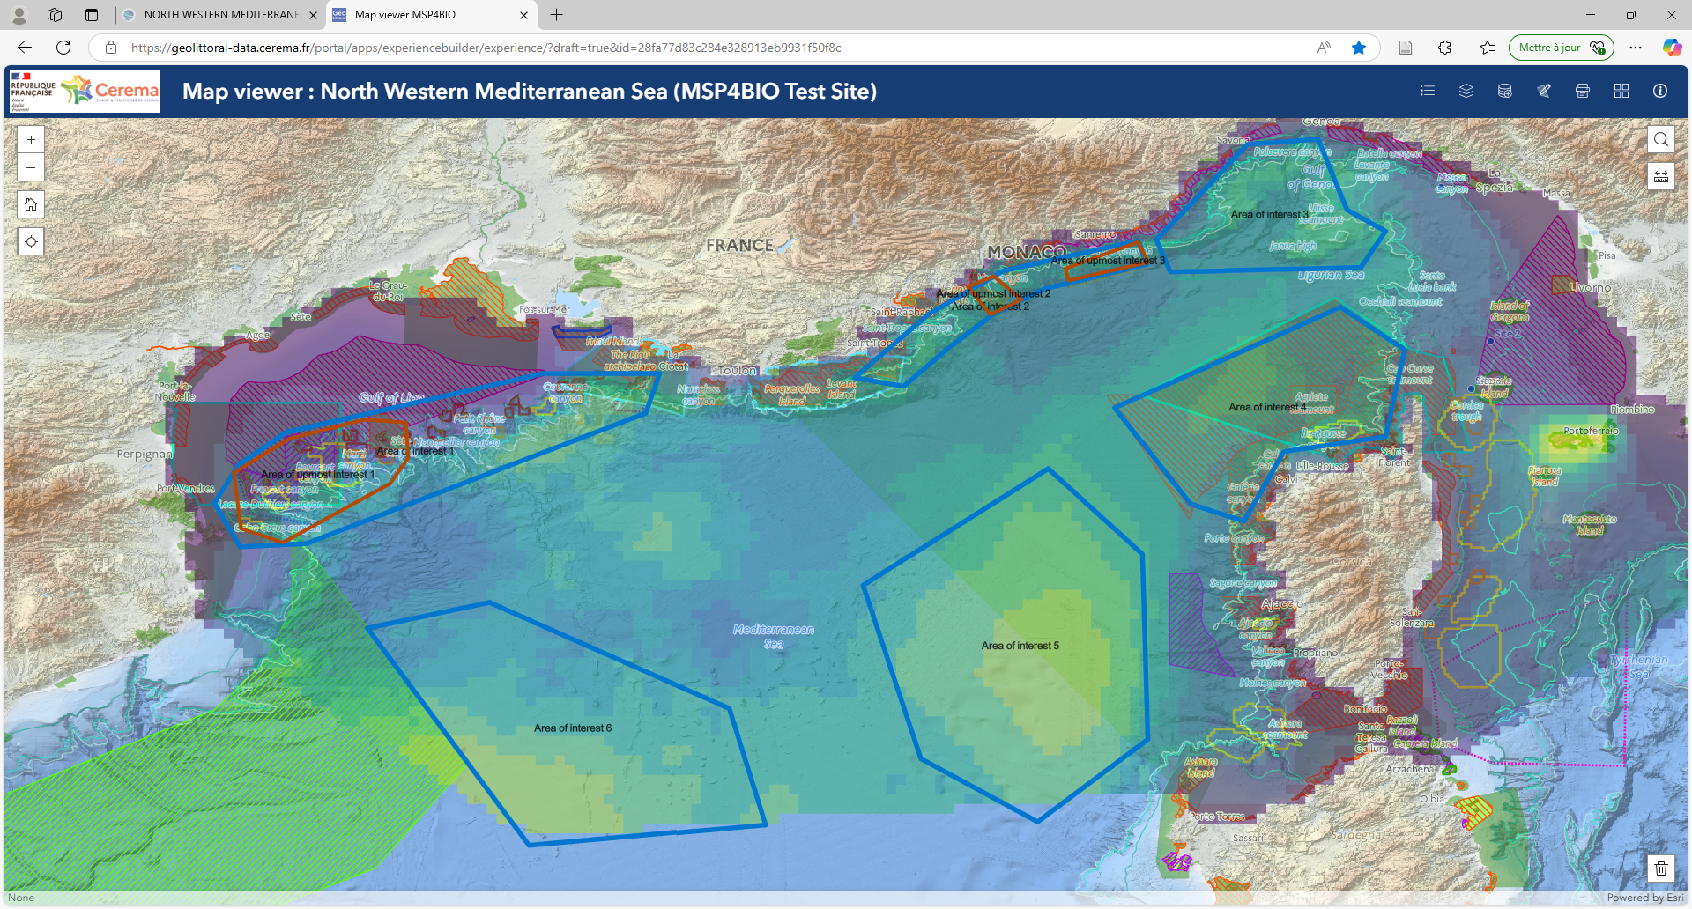Return map to default home extent
The height and width of the screenshot is (909, 1692).
click(31, 204)
